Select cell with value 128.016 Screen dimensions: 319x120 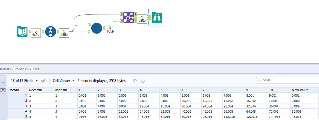pos(257,117)
